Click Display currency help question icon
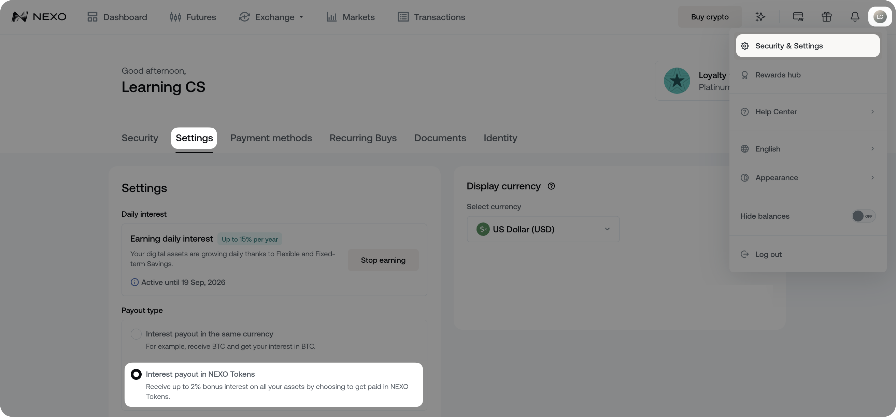This screenshot has width=896, height=417. pyautogui.click(x=551, y=186)
